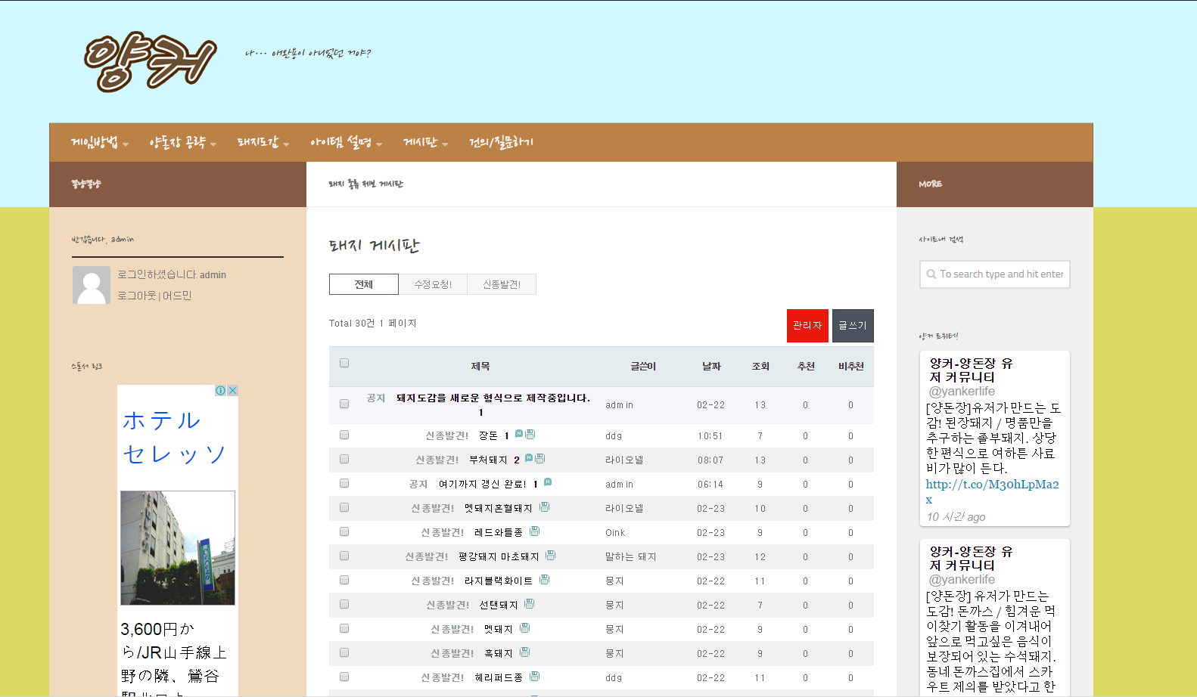1197x697 pixels.
Task: Expand the 아이템 설명 menu
Action: coord(346,143)
